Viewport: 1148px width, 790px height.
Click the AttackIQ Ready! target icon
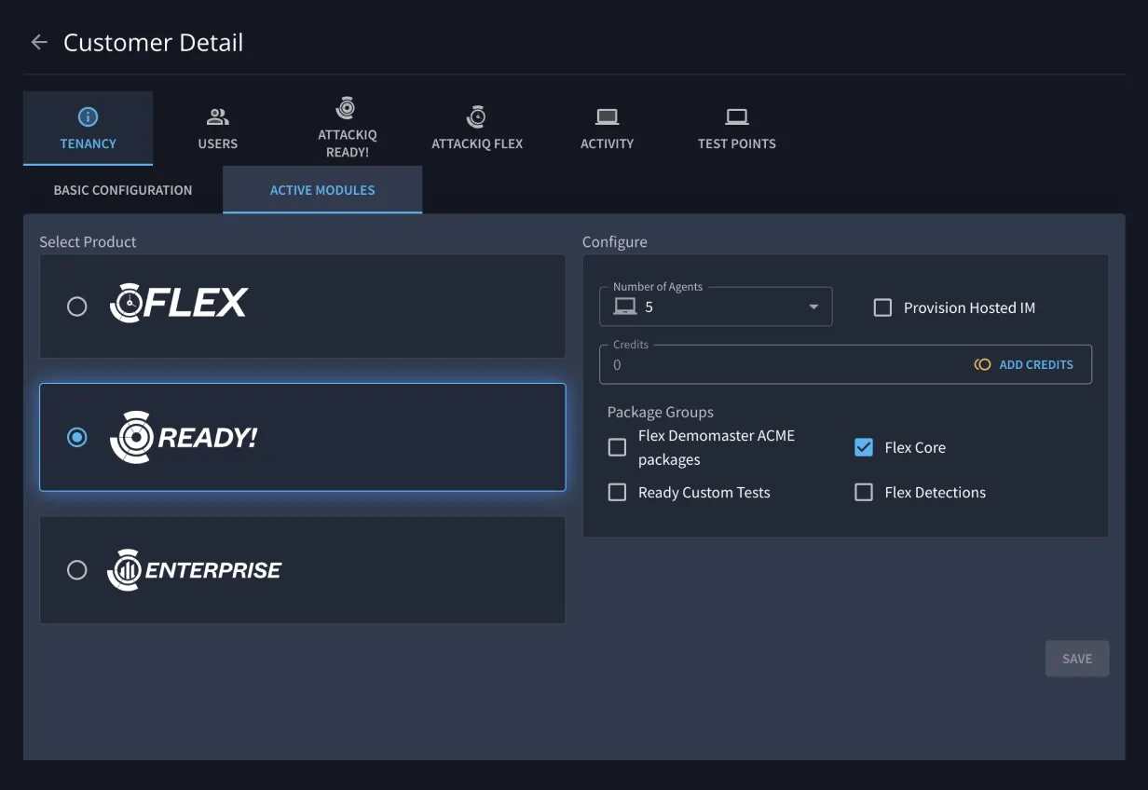pos(347,108)
